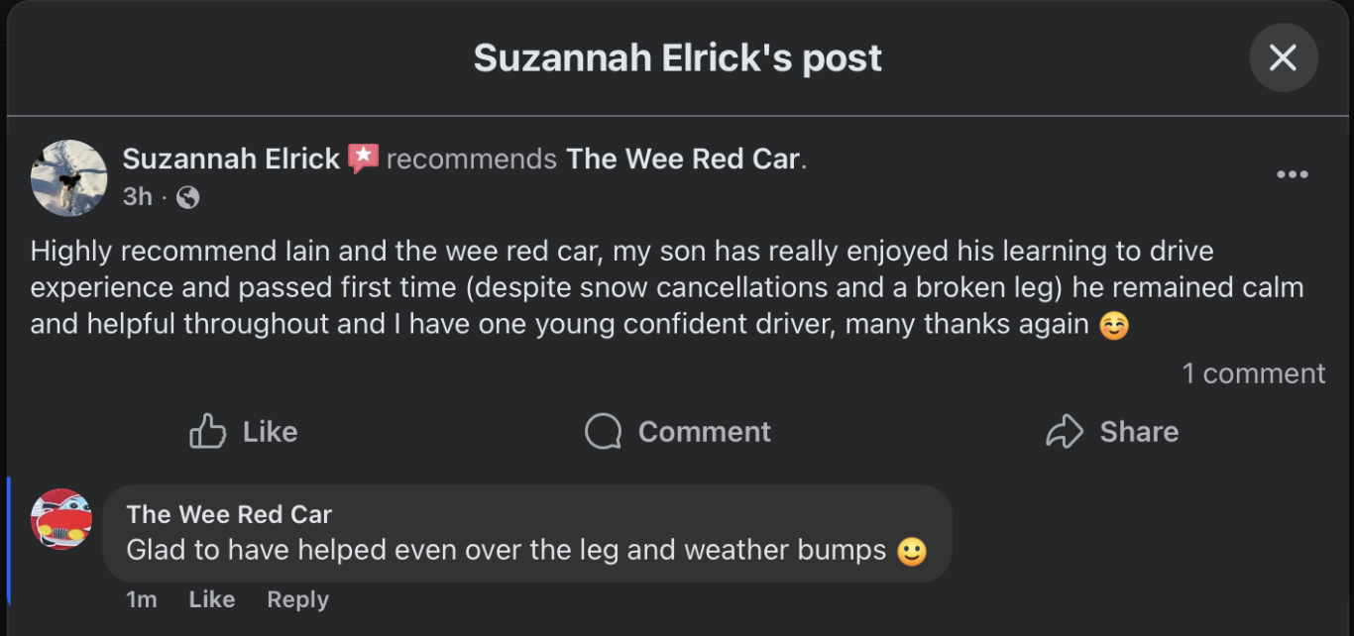Click the globe public audience icon

(187, 198)
